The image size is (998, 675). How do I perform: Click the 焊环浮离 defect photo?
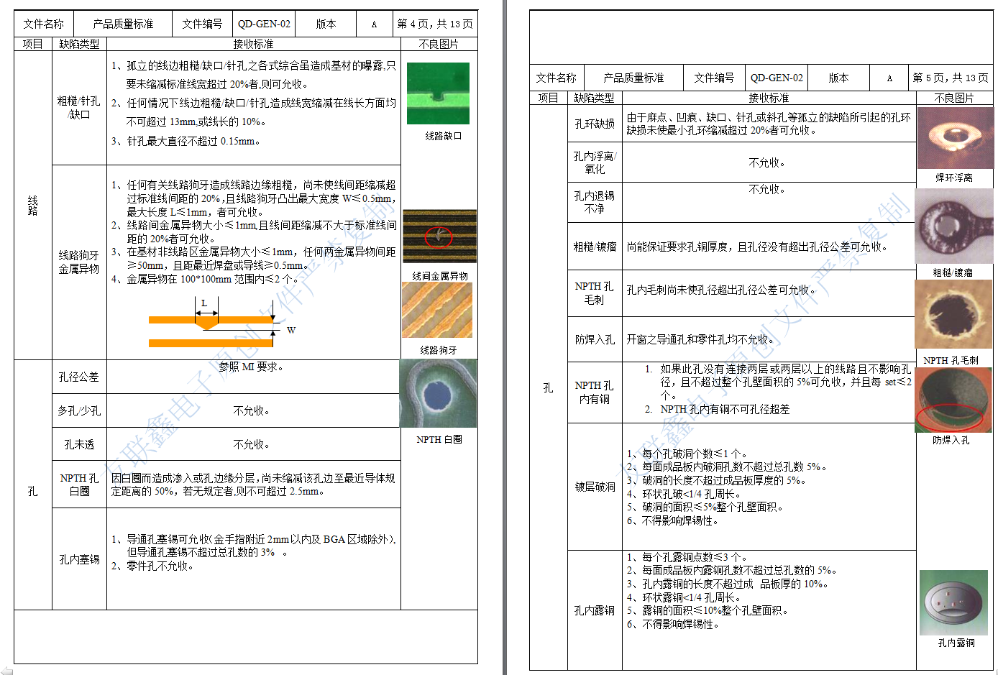(954, 137)
